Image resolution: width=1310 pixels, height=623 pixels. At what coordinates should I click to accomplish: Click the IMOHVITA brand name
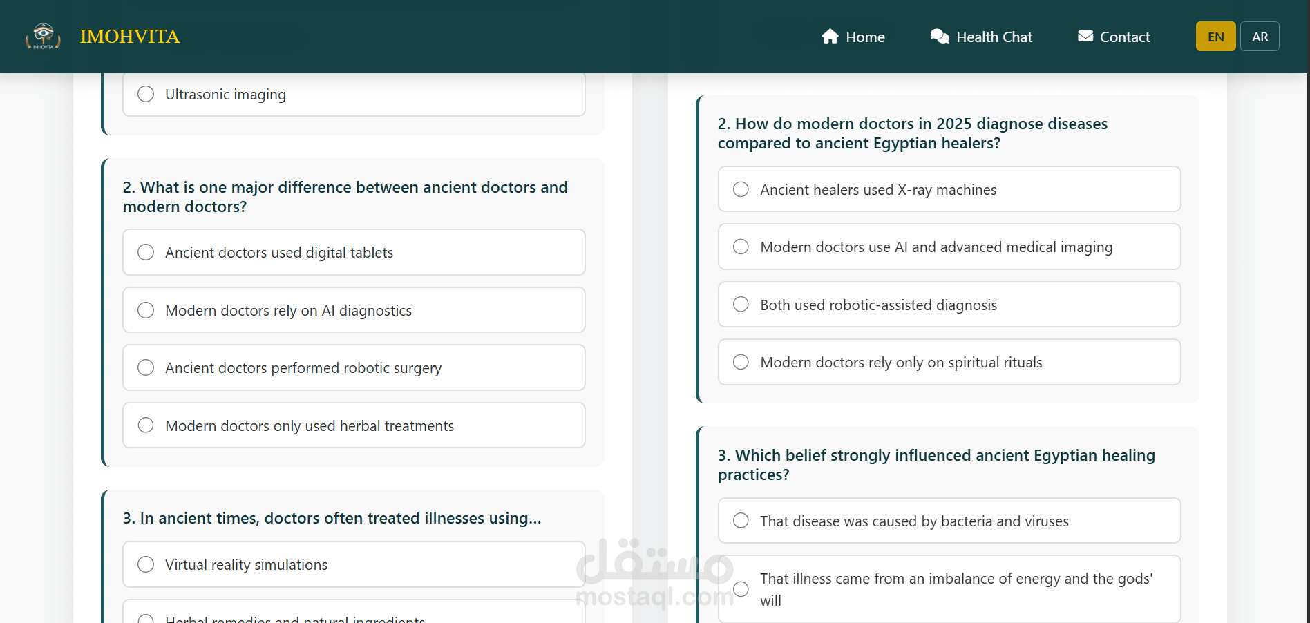click(x=130, y=37)
